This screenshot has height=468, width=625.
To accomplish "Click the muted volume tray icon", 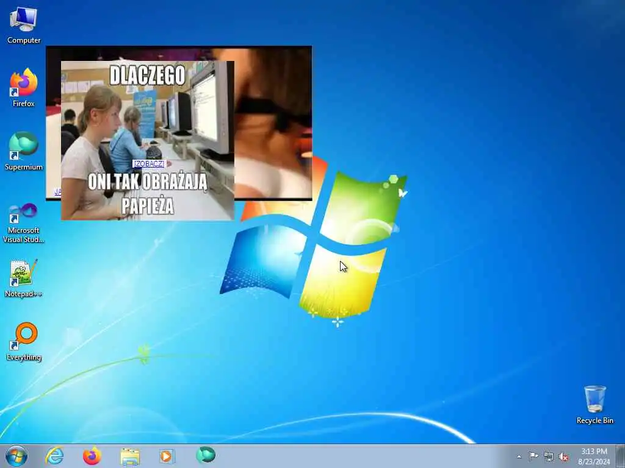I will point(563,457).
